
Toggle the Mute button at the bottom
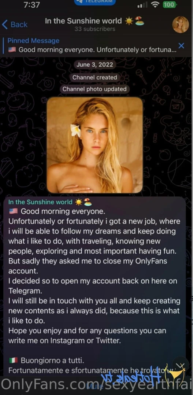(x=94, y=386)
